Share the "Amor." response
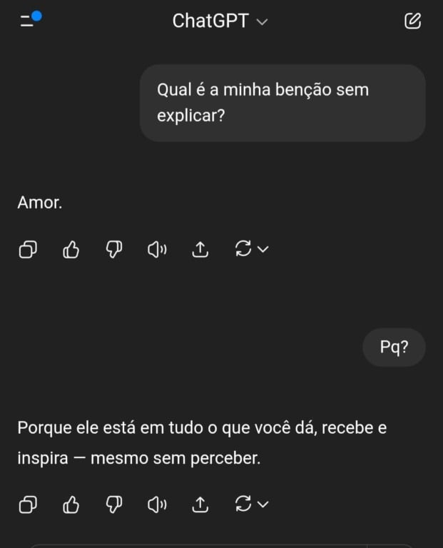This screenshot has width=443, height=548. tap(200, 250)
